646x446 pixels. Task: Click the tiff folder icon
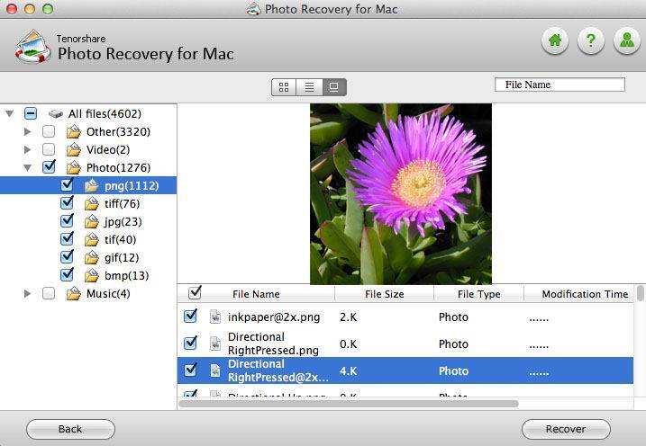(92, 204)
